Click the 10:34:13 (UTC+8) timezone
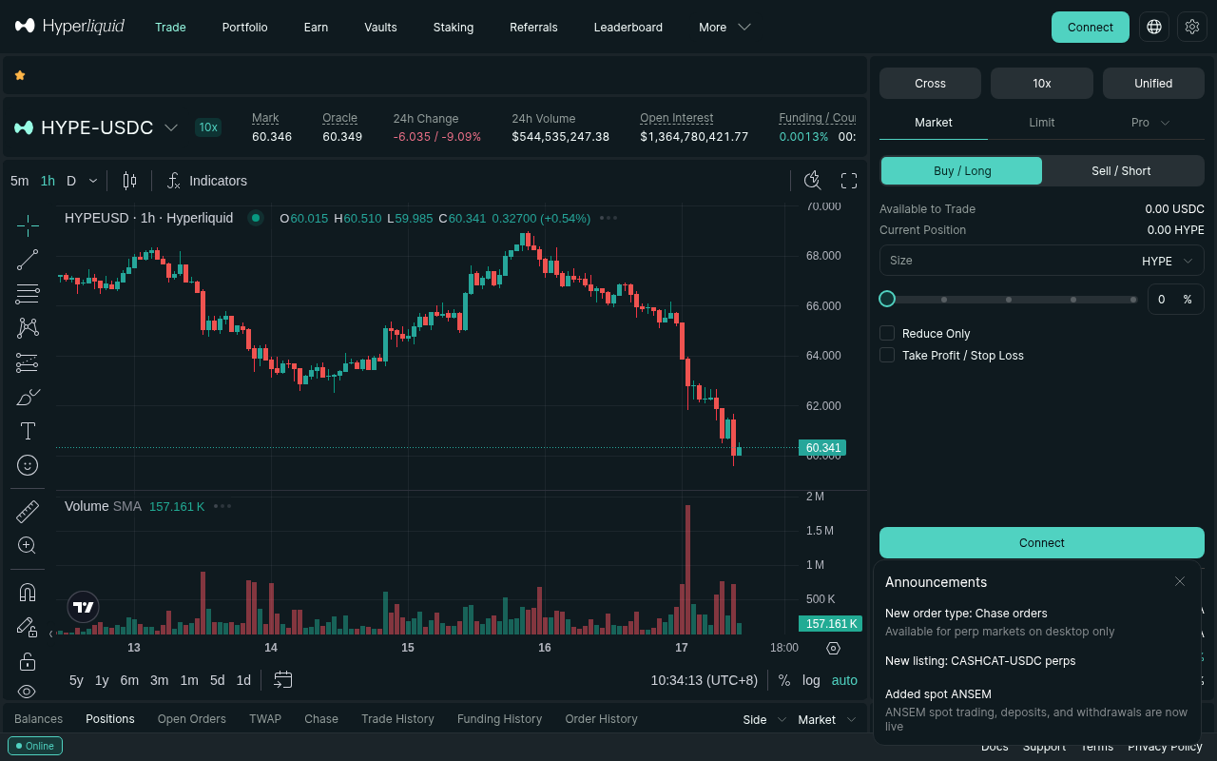 [705, 680]
